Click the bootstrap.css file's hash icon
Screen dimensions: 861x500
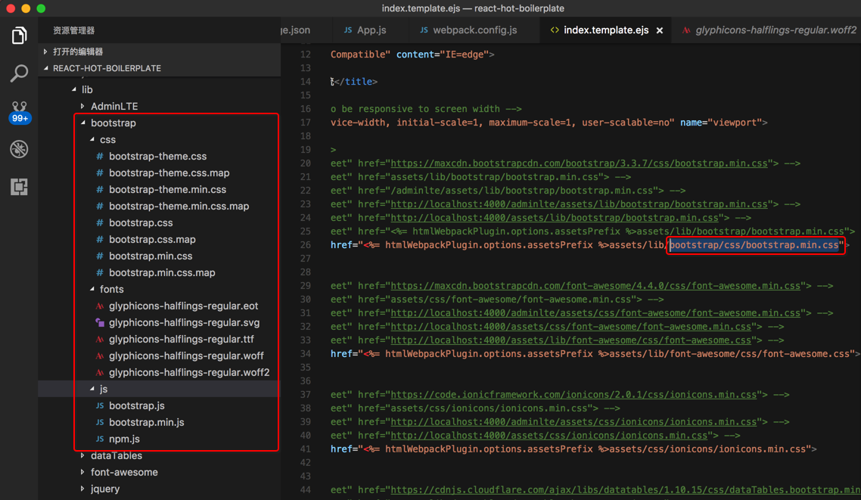(99, 223)
